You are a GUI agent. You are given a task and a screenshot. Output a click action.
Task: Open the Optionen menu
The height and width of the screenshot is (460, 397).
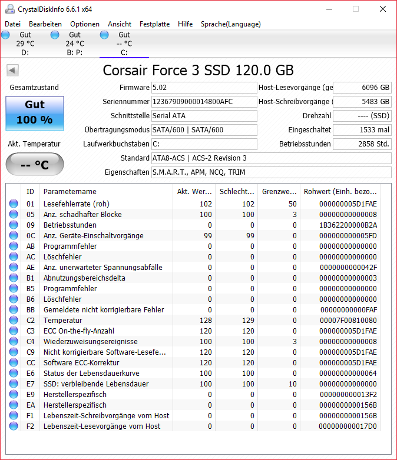pyautogui.click(x=85, y=24)
